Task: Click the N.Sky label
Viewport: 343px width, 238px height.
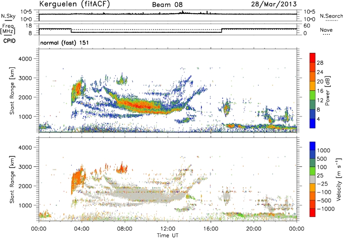Action: (x=8, y=16)
